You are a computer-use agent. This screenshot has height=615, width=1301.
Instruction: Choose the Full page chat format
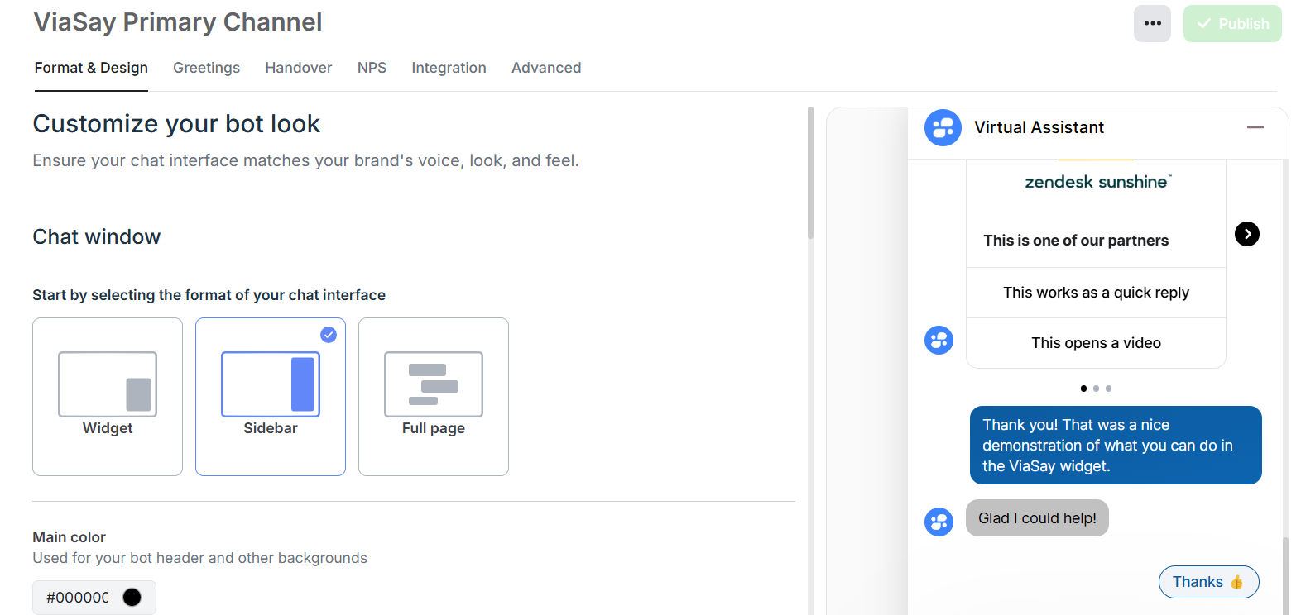434,397
